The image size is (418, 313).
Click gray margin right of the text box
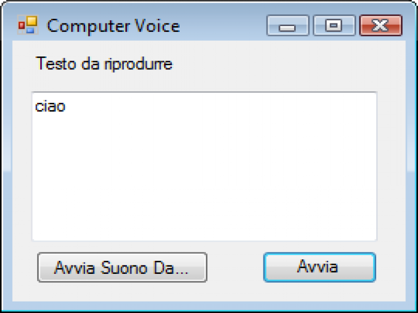point(391,166)
